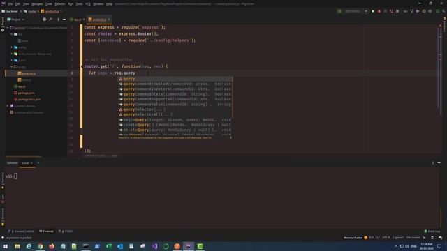This screenshot has height=251, width=447.
Task: Click the expand/collapse all icon in Project panel
Action: point(50,20)
